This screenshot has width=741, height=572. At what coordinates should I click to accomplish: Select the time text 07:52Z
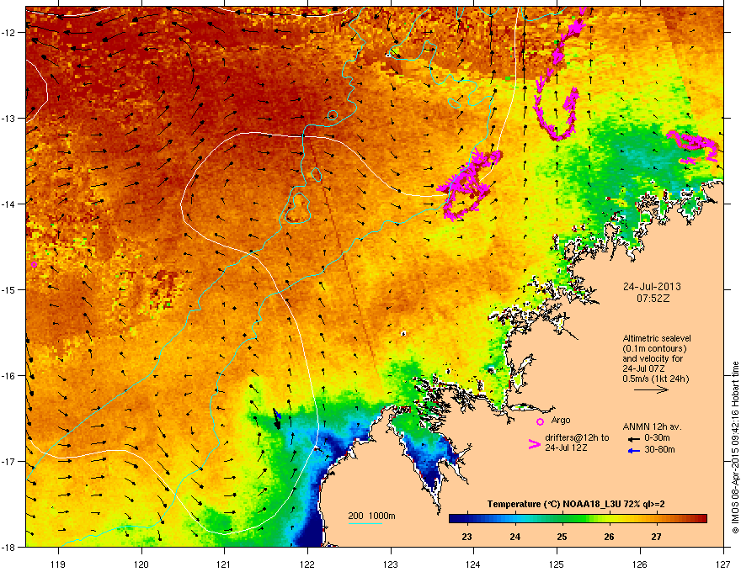point(653,299)
